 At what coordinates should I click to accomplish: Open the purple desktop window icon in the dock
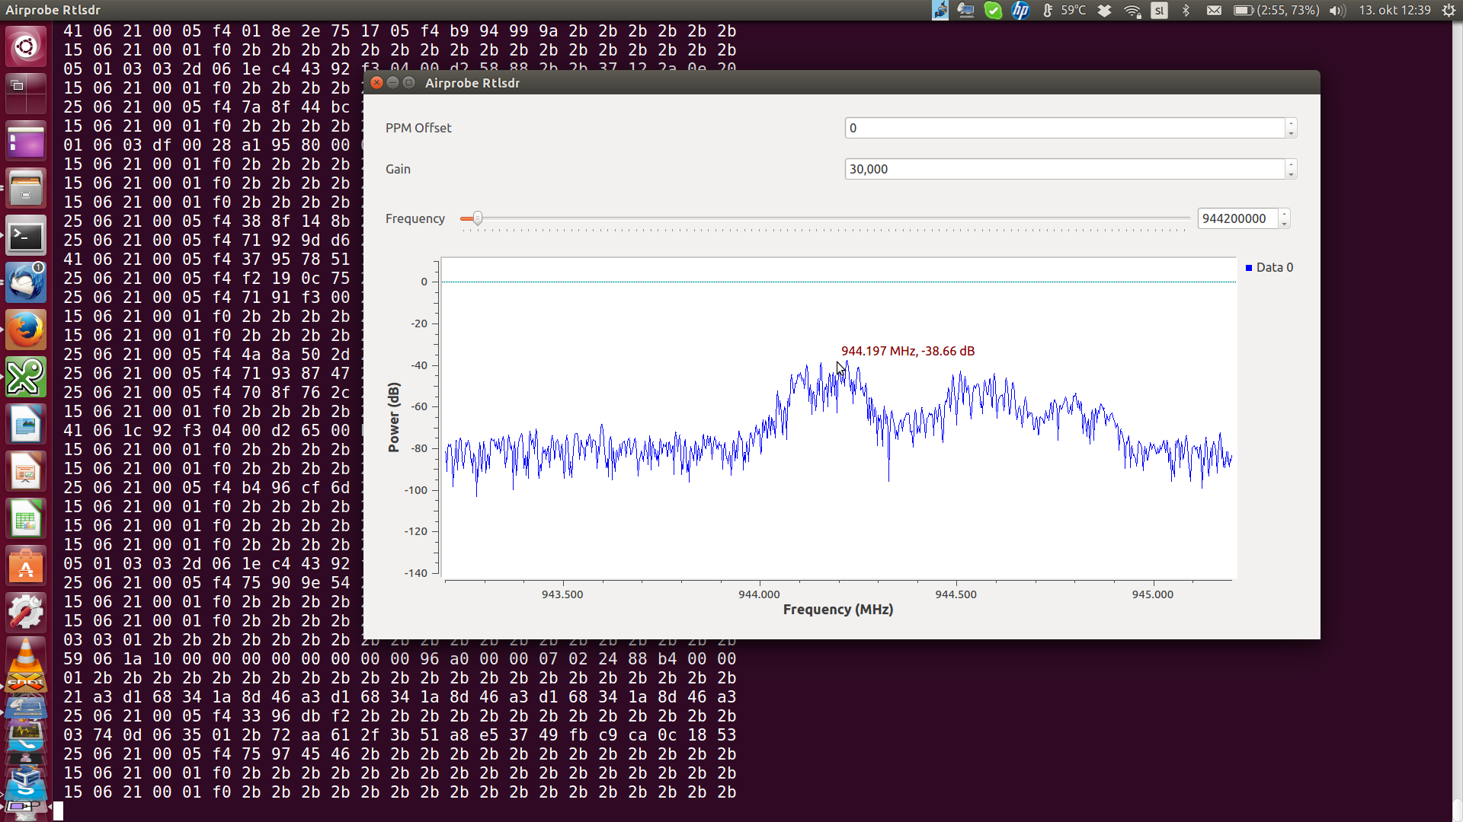[x=26, y=142]
